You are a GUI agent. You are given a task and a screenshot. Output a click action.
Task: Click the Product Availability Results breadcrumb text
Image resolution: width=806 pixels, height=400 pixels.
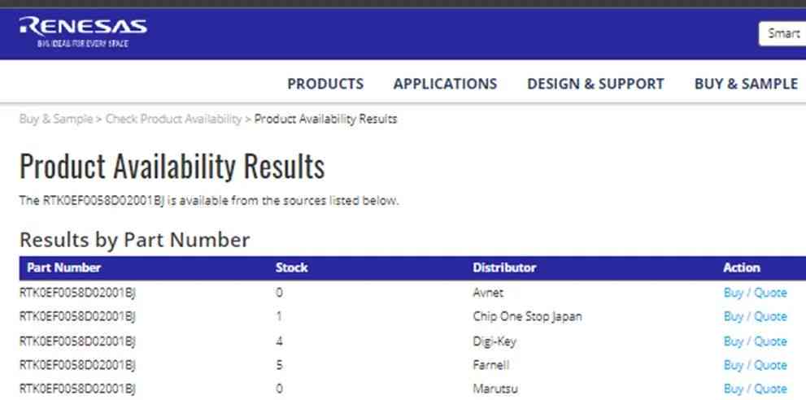[x=325, y=120]
